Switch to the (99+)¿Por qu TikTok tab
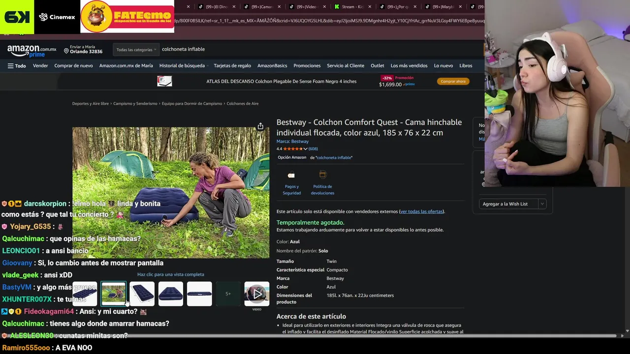Image resolution: width=630 pixels, height=354 pixels. (394, 7)
